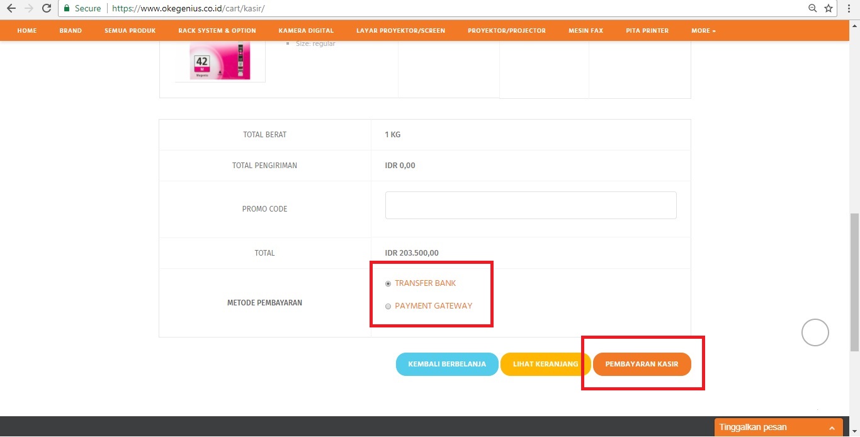Click the magenta ink product thumbnail

coord(220,61)
